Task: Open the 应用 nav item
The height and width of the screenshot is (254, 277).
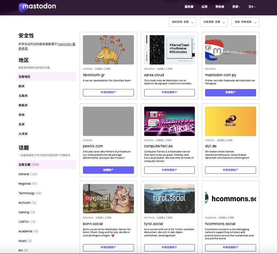Action: [204, 7]
